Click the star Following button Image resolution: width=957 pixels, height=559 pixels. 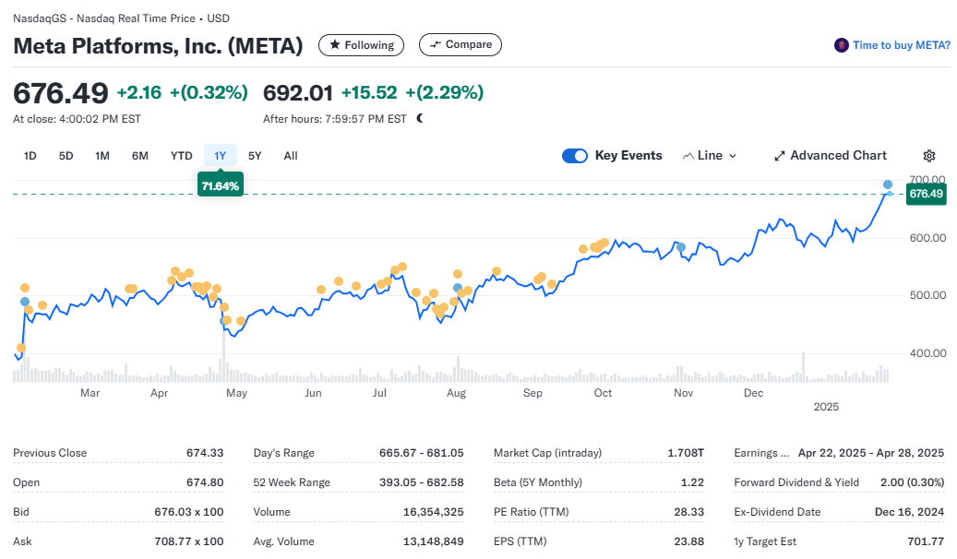[x=362, y=45]
